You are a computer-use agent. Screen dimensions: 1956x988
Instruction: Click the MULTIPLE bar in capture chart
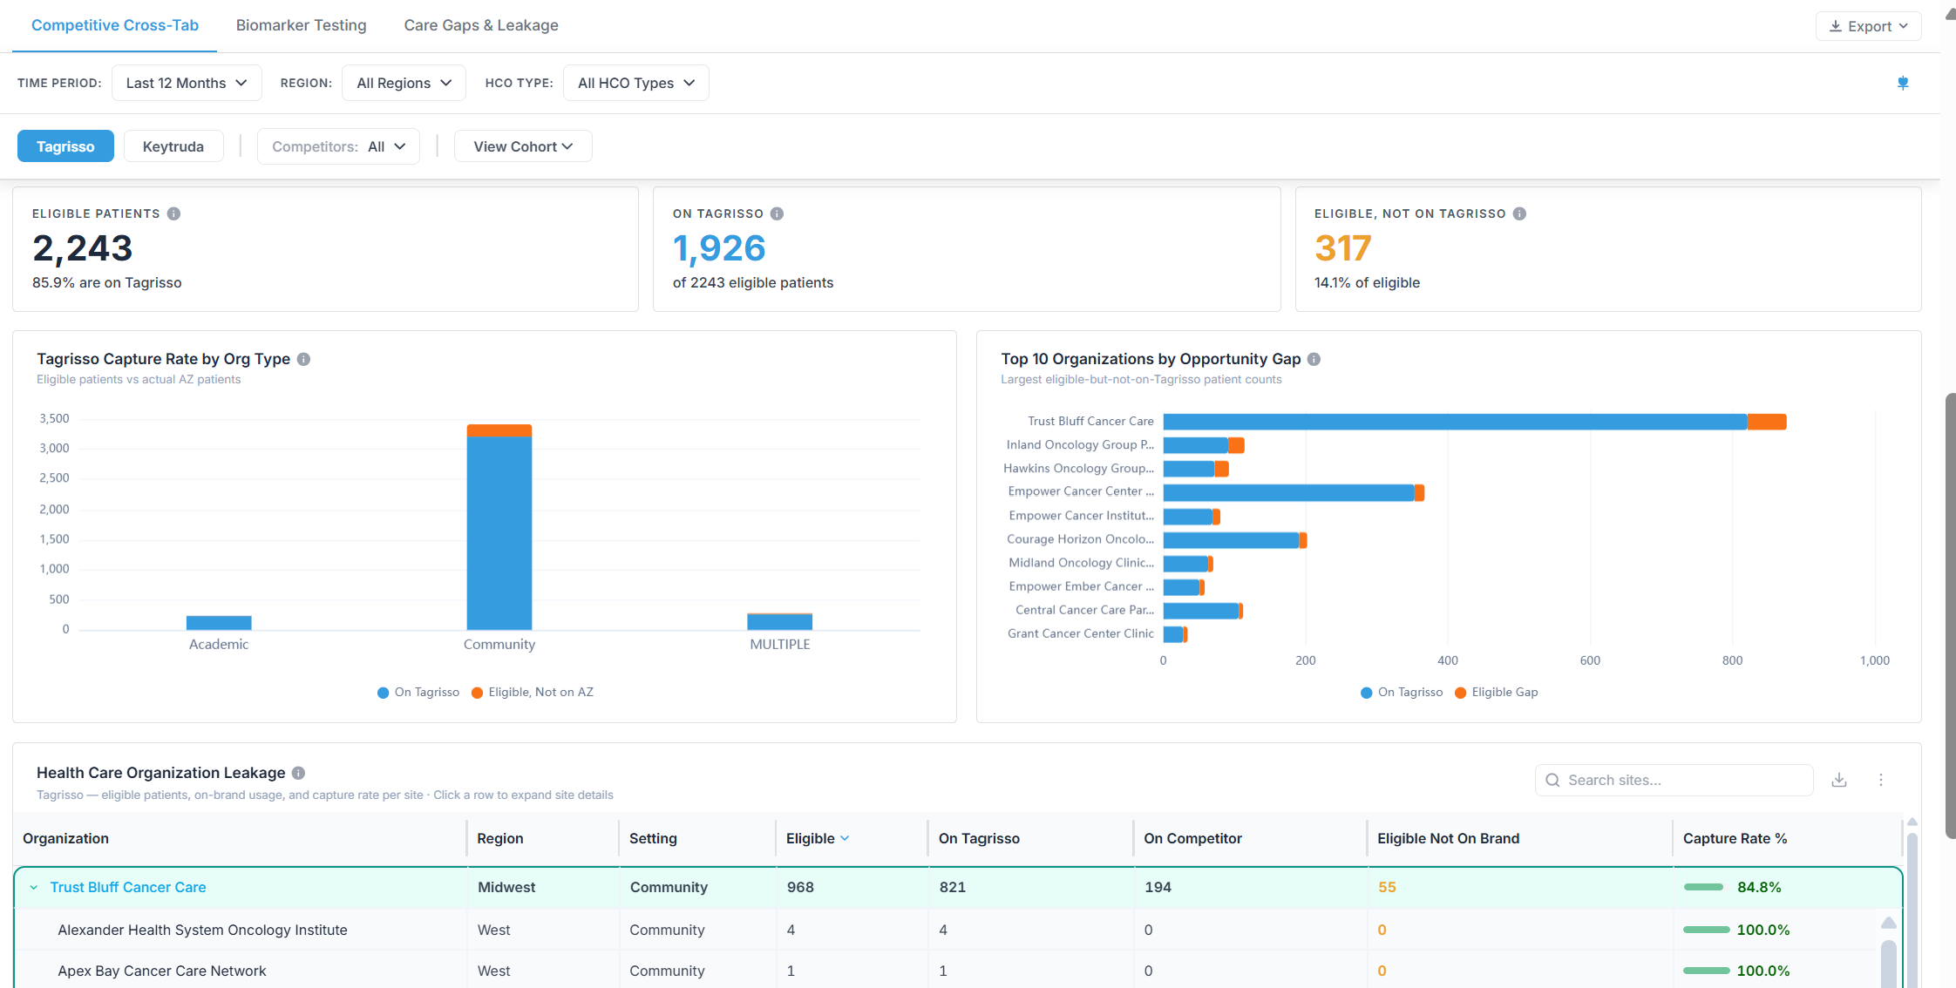780,621
